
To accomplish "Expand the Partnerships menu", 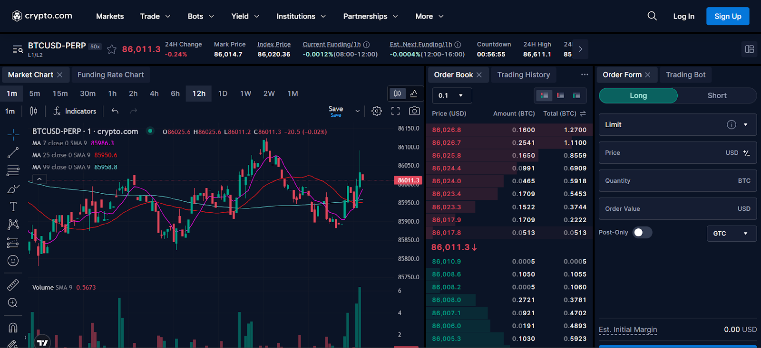I will [371, 16].
